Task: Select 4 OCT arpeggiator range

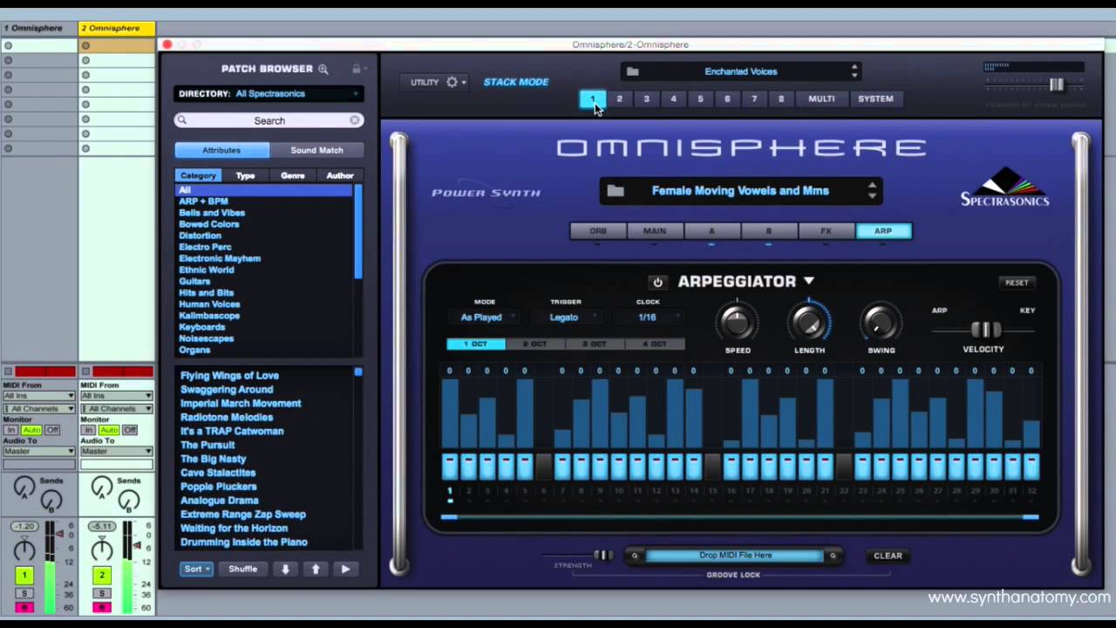Action: (x=655, y=345)
